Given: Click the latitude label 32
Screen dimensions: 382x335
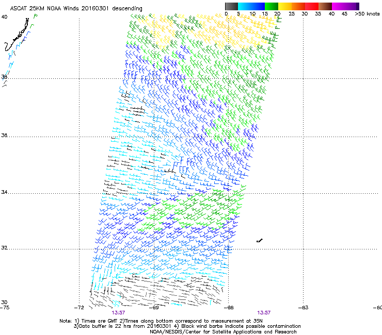Looking at the screenshot, I should point(4,248).
